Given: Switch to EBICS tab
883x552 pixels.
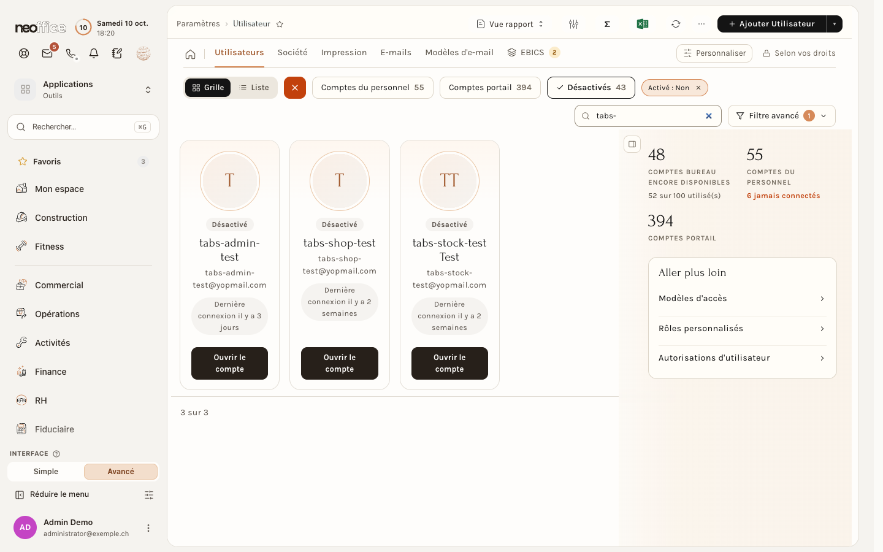Looking at the screenshot, I should (x=533, y=53).
